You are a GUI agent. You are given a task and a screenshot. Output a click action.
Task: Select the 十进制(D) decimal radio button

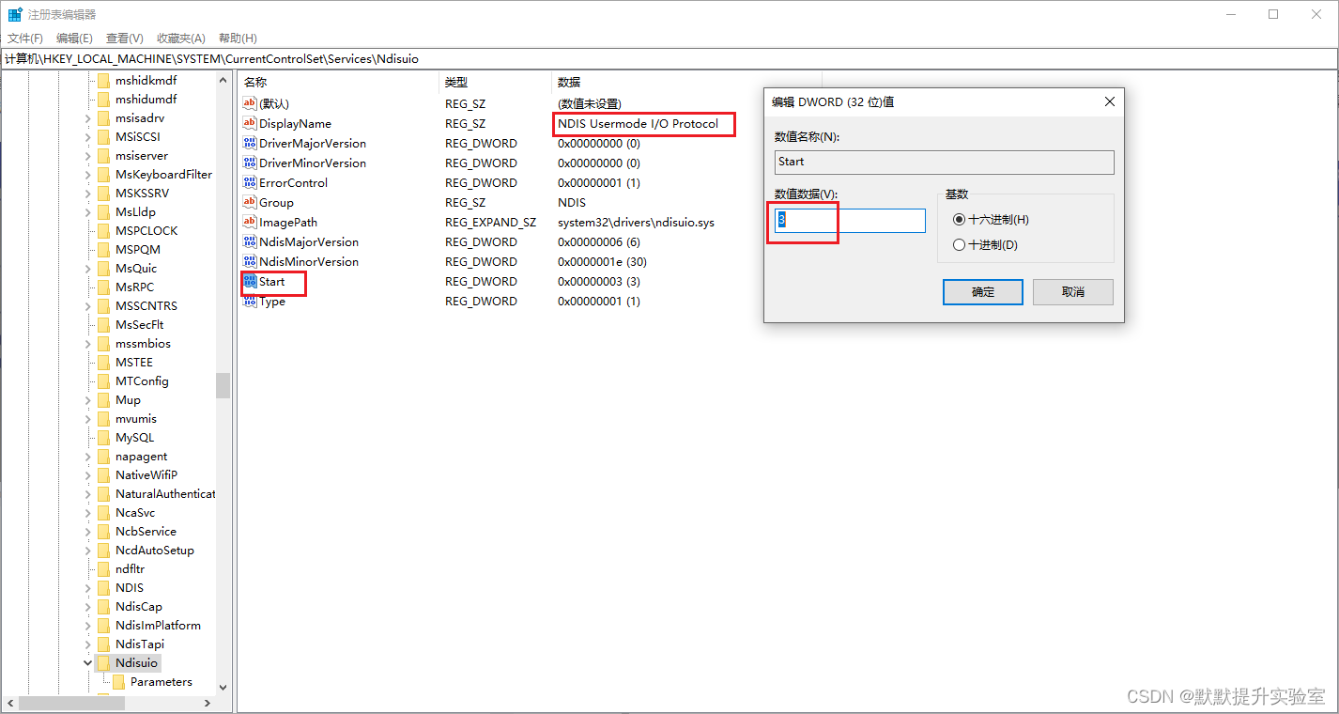(x=959, y=244)
